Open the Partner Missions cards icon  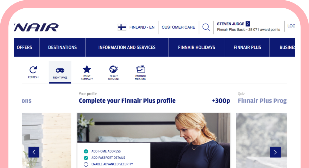click(140, 69)
